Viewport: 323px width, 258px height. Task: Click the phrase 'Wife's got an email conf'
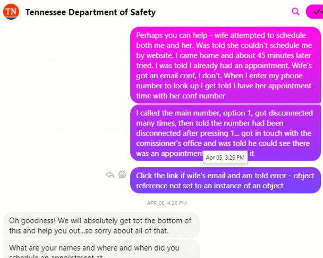(x=224, y=71)
